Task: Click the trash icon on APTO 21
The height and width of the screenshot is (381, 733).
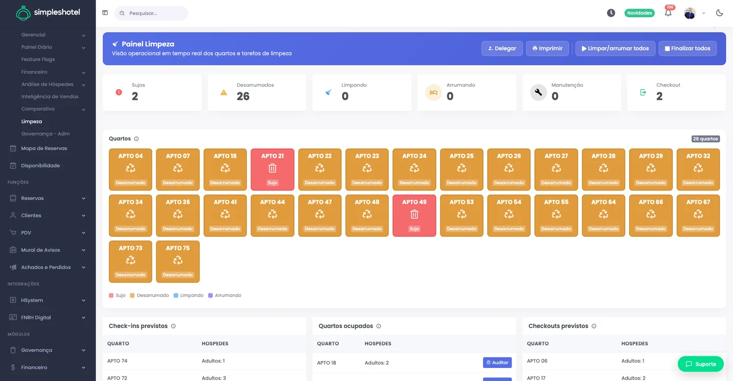Action: tap(272, 168)
